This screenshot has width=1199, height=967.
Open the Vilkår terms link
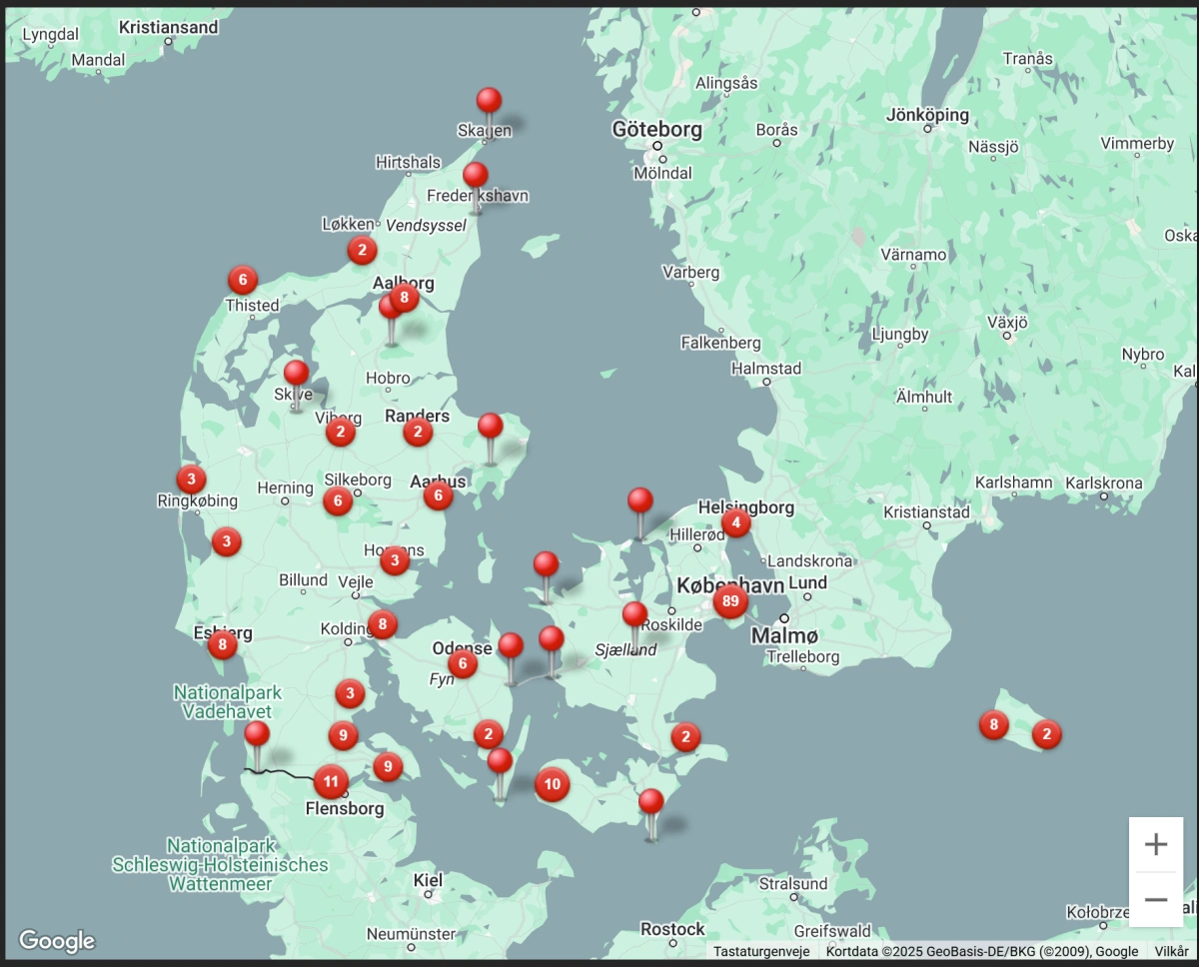tap(1171, 952)
